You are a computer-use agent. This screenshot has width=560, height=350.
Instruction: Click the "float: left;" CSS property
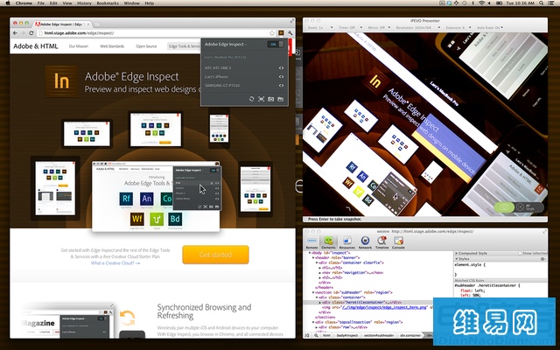(x=472, y=290)
